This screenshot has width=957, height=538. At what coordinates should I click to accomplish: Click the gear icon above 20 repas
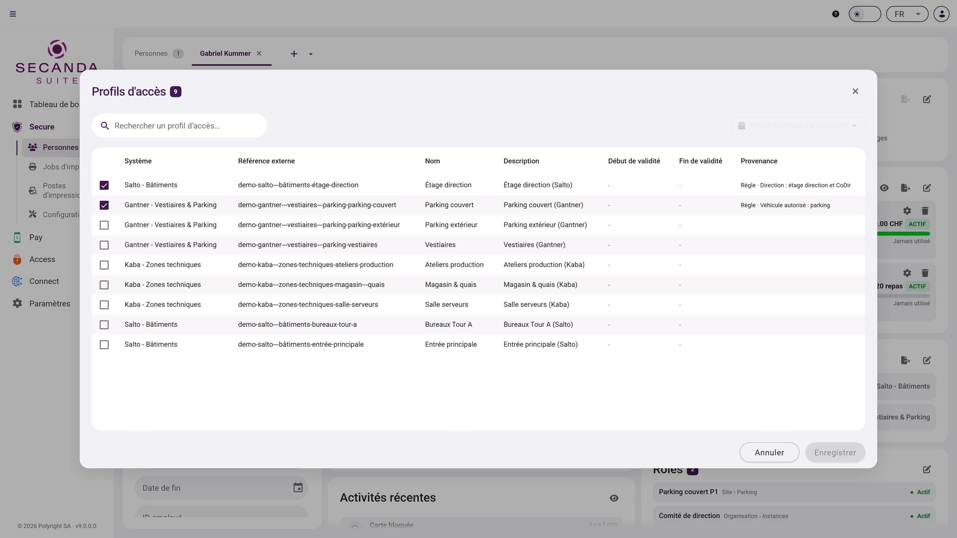tap(907, 273)
